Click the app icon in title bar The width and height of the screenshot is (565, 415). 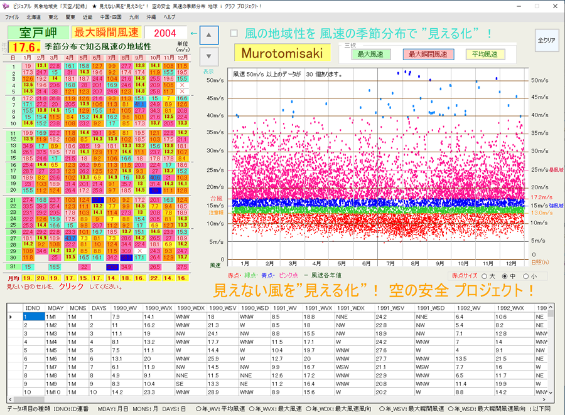6,5
